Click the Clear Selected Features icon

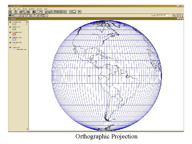[74, 12]
